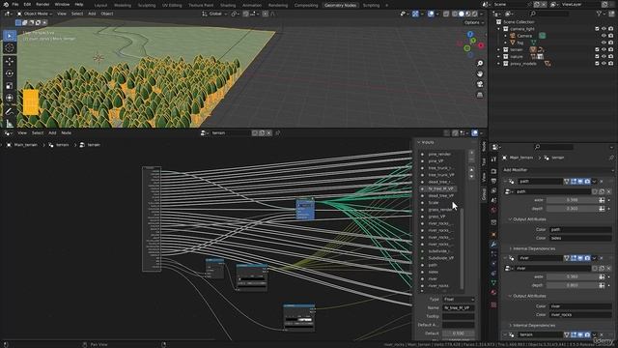Click the Blender logo menu
Image resolution: width=618 pixels, height=348 pixels.
[6, 4]
